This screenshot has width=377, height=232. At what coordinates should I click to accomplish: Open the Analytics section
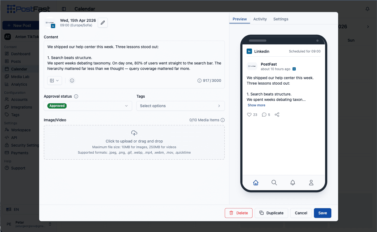click(20, 84)
